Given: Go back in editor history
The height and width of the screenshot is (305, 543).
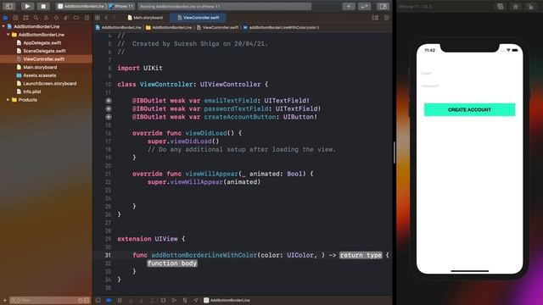Looking at the screenshot, I should [106, 18].
